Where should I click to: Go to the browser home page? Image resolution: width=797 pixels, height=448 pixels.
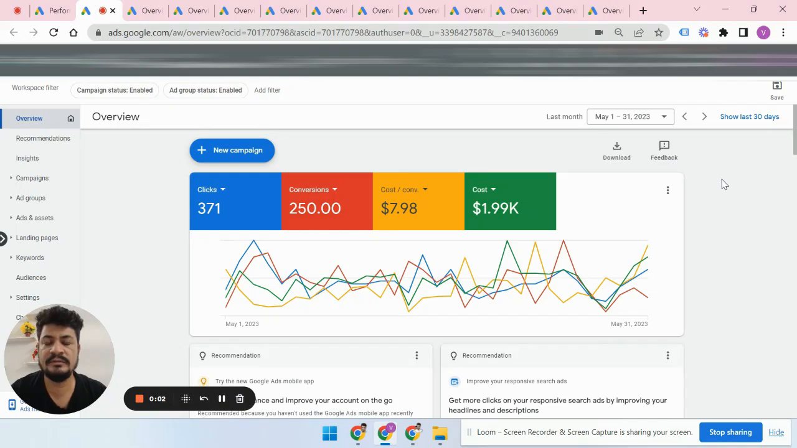[x=73, y=32]
